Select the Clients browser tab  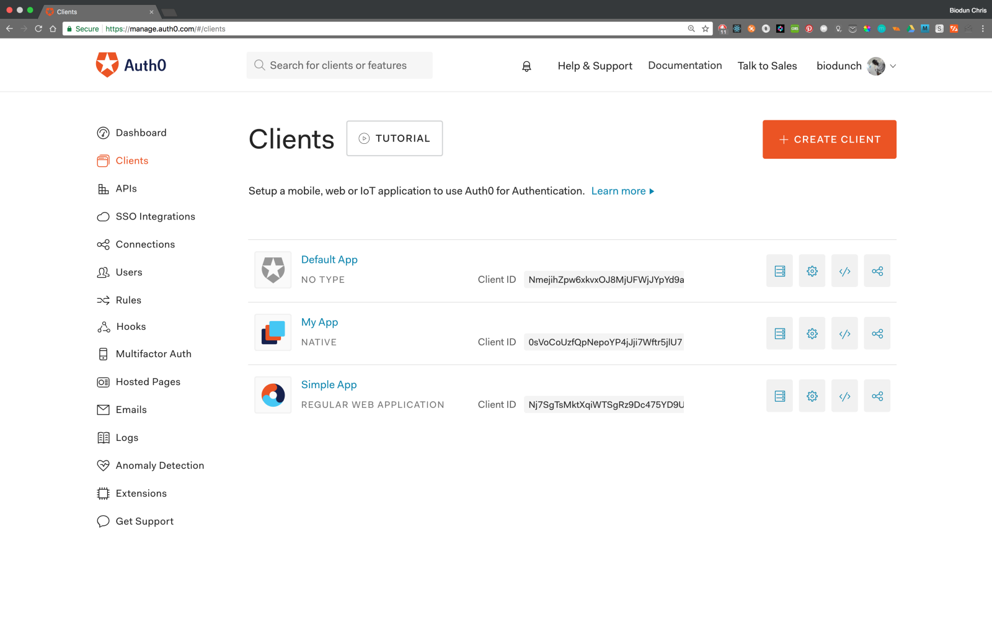click(99, 12)
